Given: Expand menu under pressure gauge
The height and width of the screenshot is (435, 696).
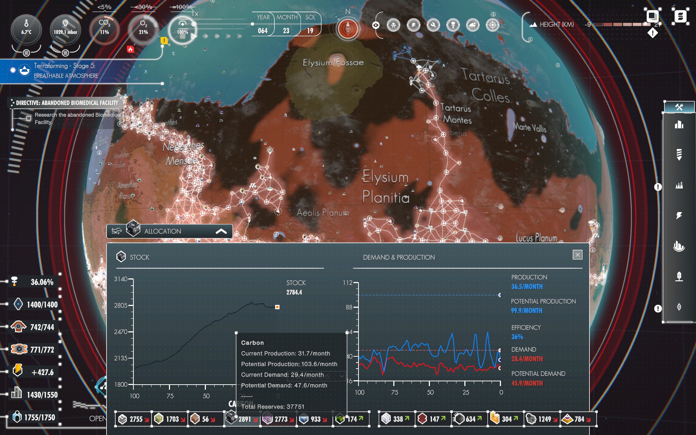Looking at the screenshot, I should coord(65,53).
